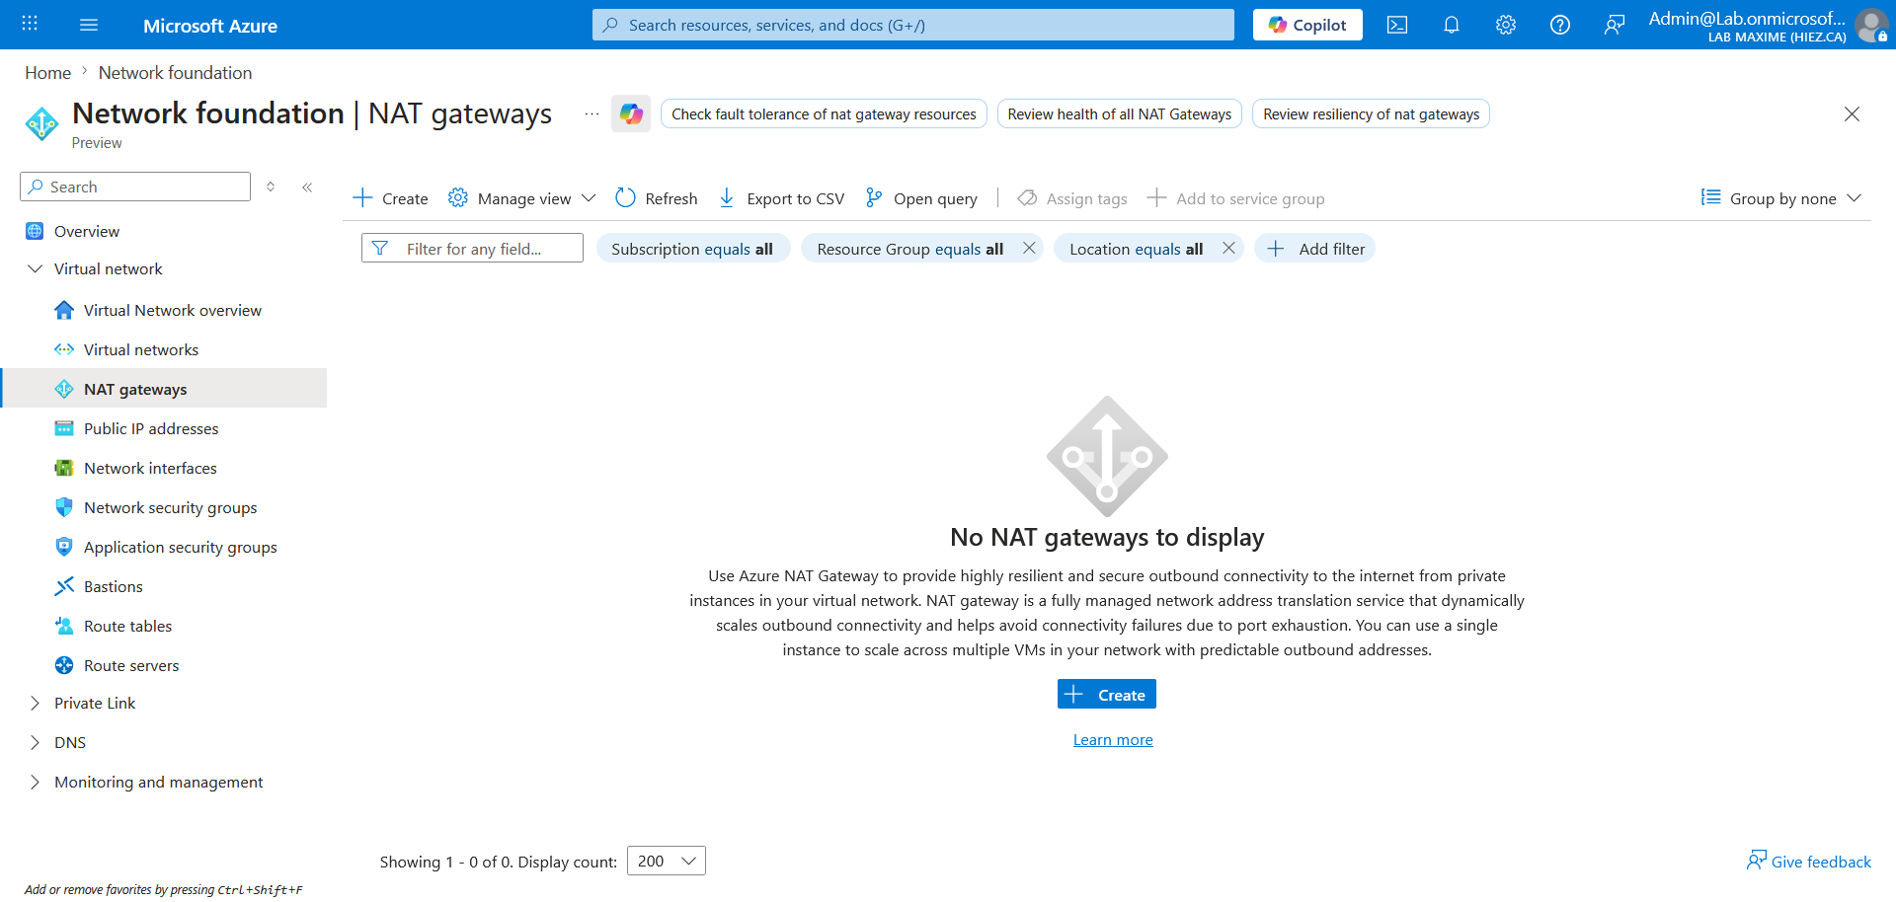Screen dimensions: 1896x902
Task: Open the top bar feedback icon
Action: click(1615, 25)
